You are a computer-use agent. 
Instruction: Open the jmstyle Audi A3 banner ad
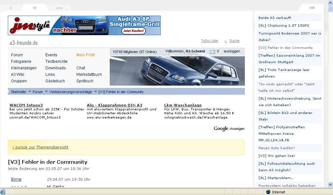(x=84, y=25)
